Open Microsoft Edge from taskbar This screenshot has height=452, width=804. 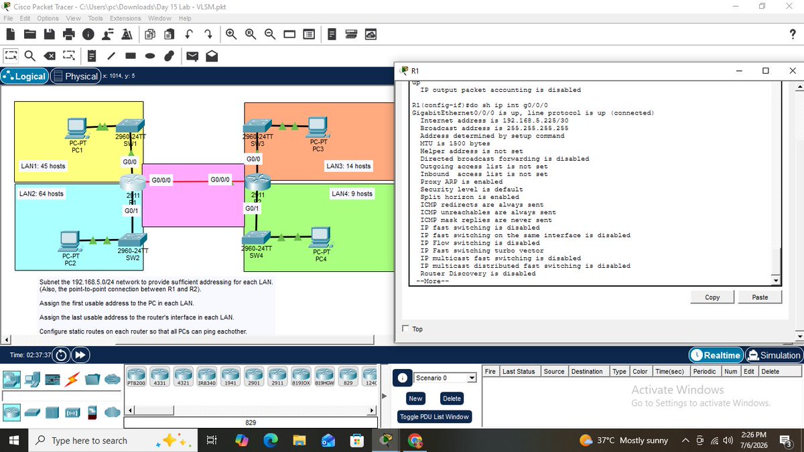pyautogui.click(x=271, y=440)
